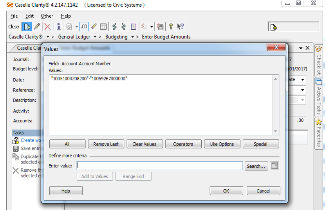The image size is (327, 210).
Task: Open the purple report document icon
Action: [134, 27]
